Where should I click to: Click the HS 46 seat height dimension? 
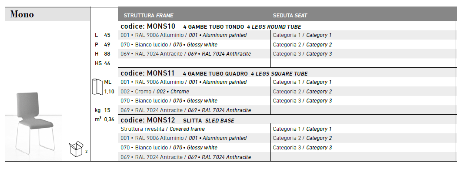102,63
